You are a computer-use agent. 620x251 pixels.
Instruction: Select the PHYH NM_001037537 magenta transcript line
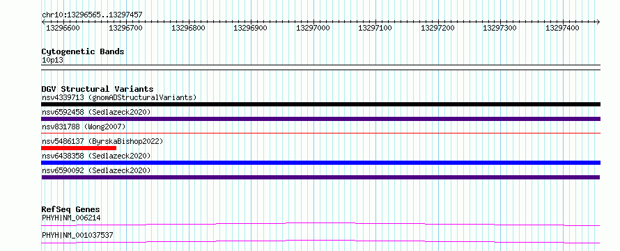[x=320, y=241]
